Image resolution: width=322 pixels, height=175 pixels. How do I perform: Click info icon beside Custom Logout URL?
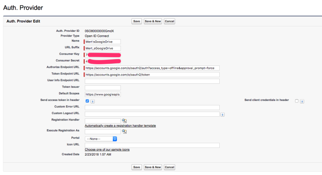(222, 115)
